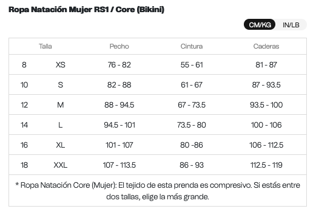Viewport: 316px width, 223px height.
Task: Click the Talla column header
Action: pos(45,46)
